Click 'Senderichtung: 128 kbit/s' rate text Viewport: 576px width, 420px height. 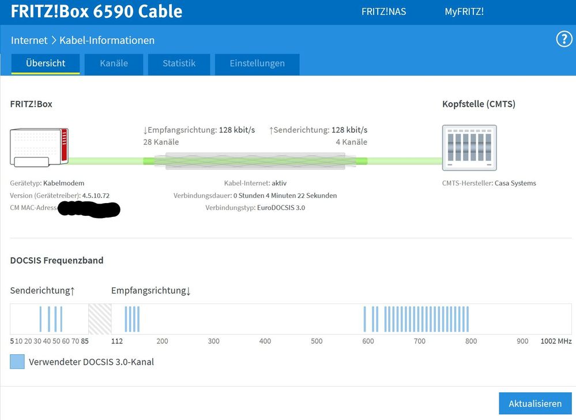click(x=318, y=130)
